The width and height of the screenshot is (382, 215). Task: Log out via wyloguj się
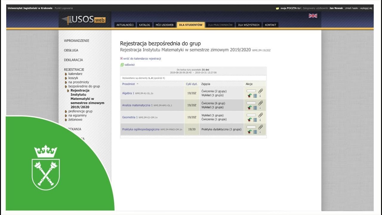pos(366,8)
